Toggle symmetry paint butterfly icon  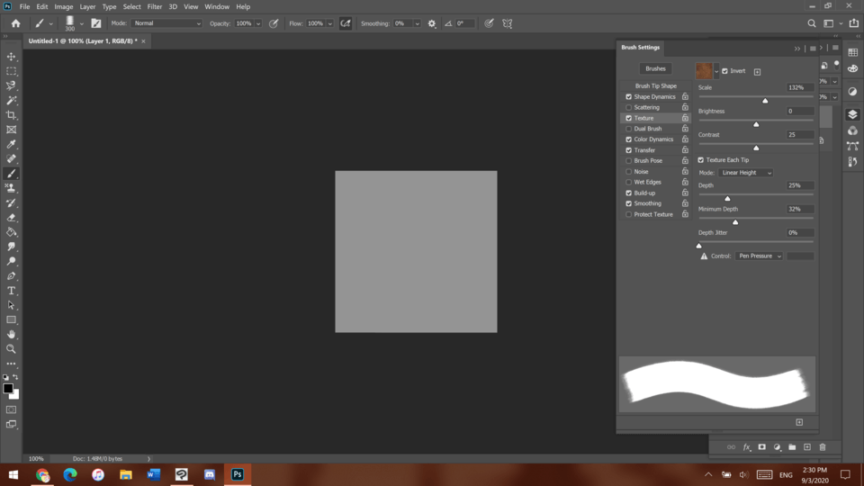(508, 23)
